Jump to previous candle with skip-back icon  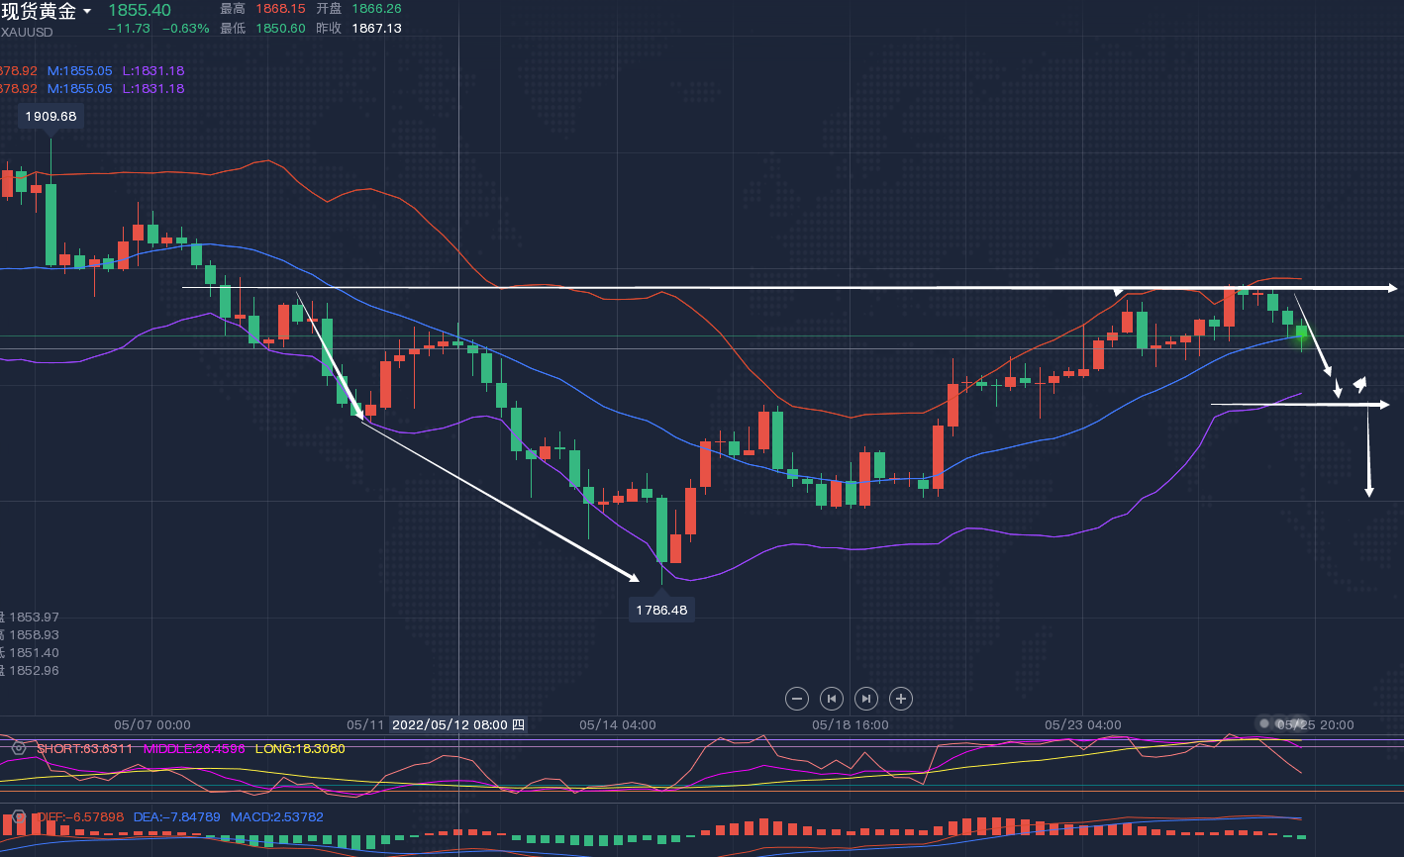(x=832, y=699)
